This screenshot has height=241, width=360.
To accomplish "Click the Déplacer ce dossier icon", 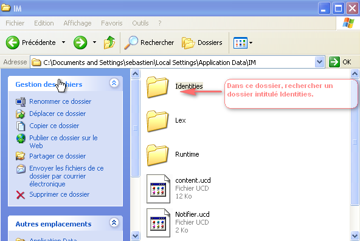I will pos(21,114).
